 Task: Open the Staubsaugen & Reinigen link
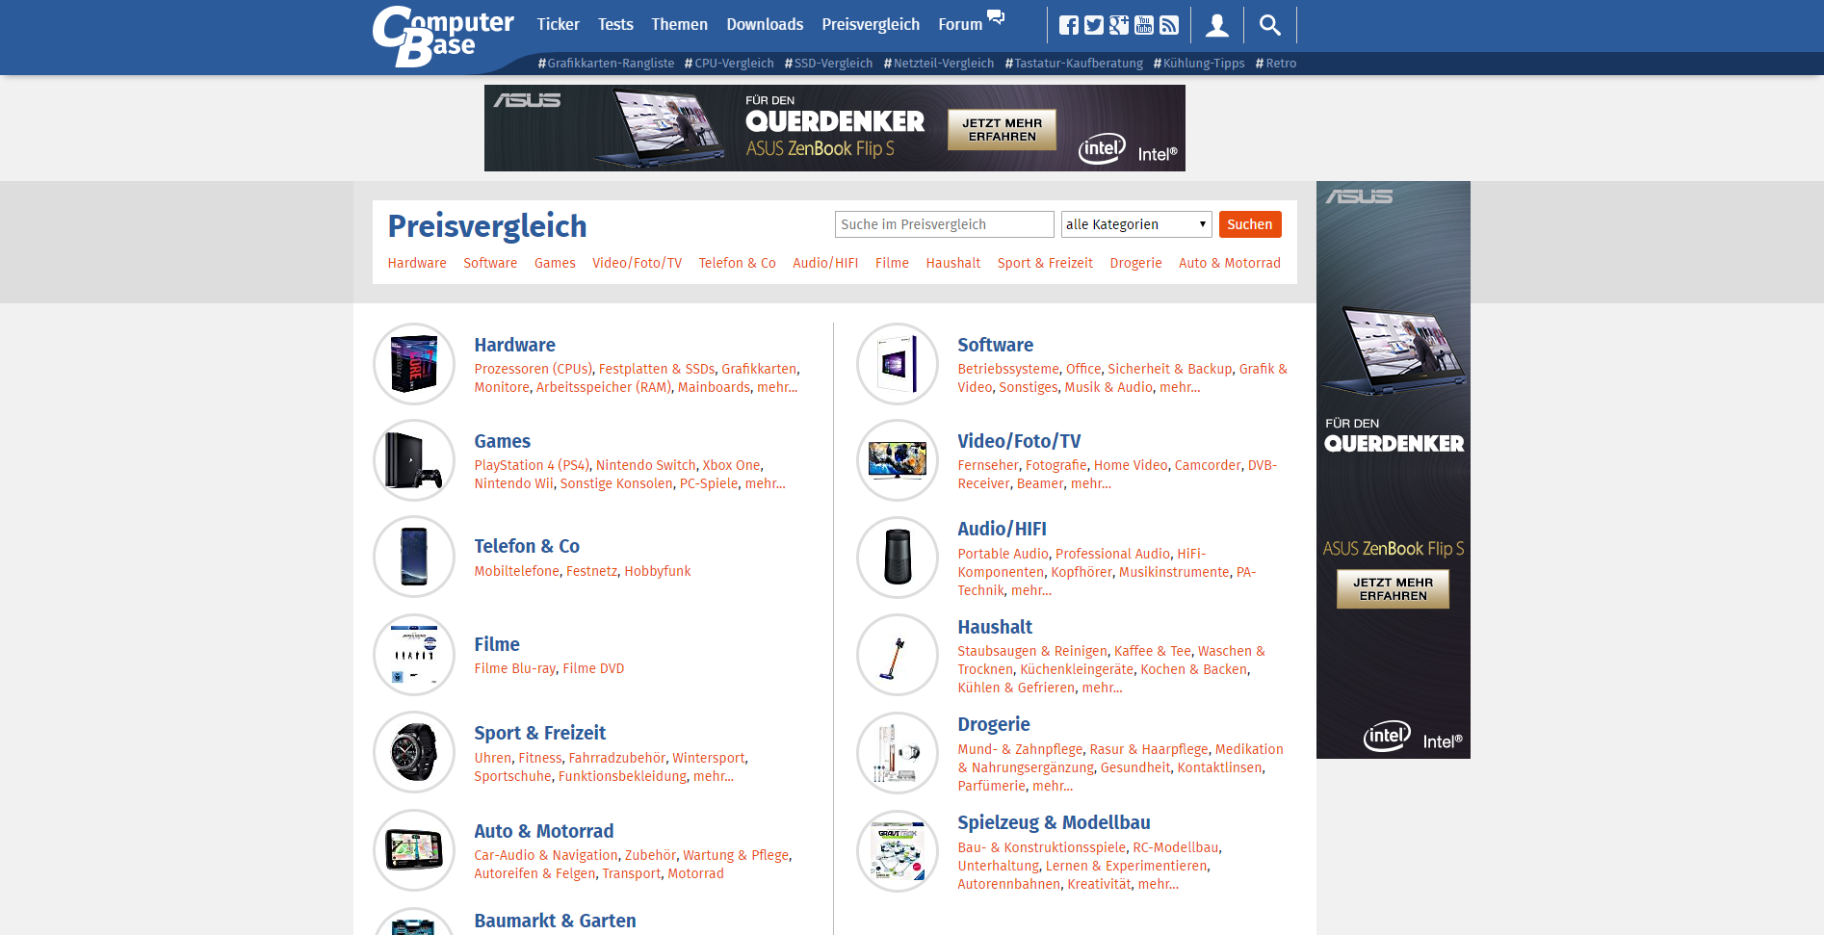(1032, 651)
